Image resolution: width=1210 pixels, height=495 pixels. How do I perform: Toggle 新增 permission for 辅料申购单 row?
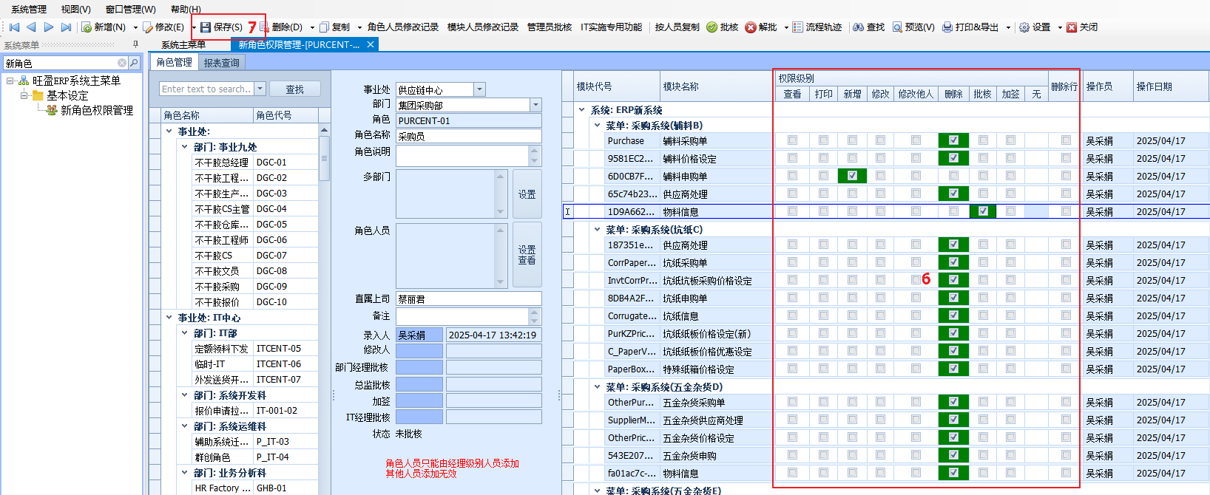[852, 176]
